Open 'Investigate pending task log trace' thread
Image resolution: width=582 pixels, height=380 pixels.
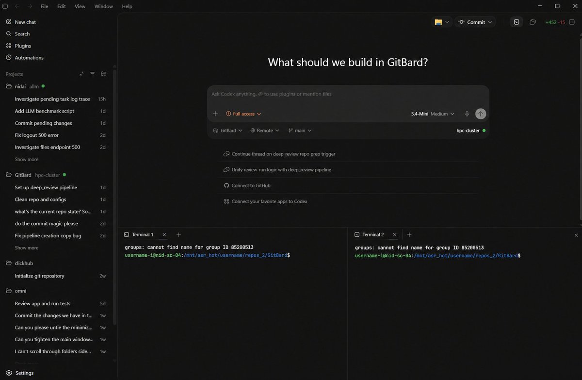tap(52, 99)
